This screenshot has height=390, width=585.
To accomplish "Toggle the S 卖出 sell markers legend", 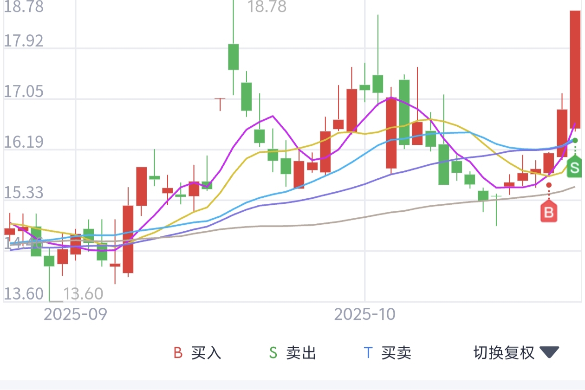I will [292, 353].
